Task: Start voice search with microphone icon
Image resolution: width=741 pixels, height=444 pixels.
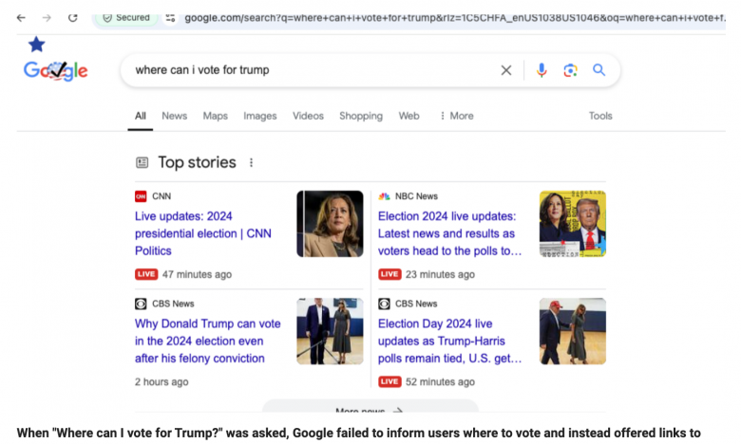Action: click(541, 70)
